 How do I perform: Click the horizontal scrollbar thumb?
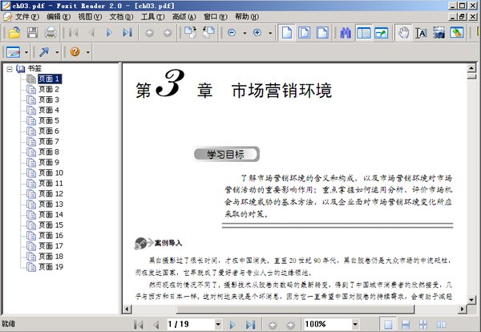click(x=294, y=309)
